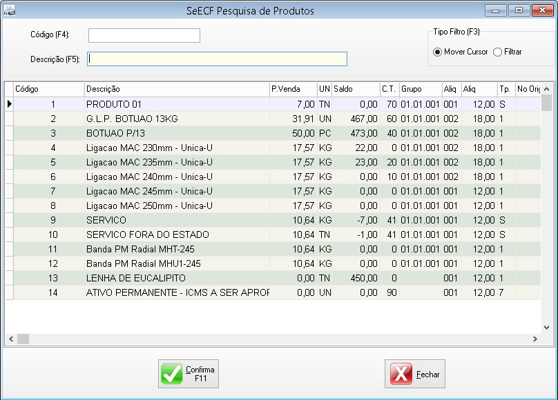Maximize the SeECF Pesquisa de Produtos window
Viewport: 558px width, 400px height.
(519, 10)
